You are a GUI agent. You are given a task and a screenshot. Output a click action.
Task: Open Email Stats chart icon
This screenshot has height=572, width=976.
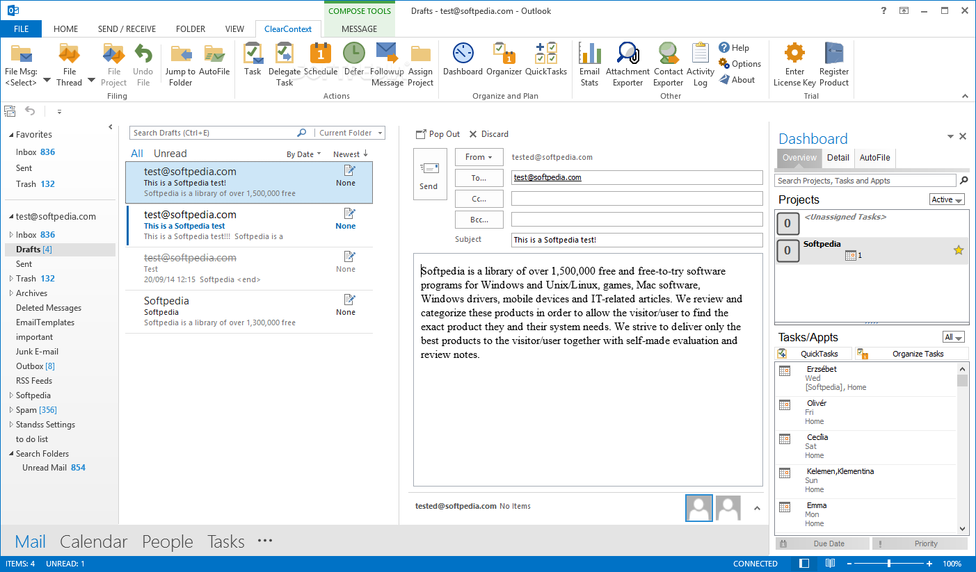click(x=589, y=65)
